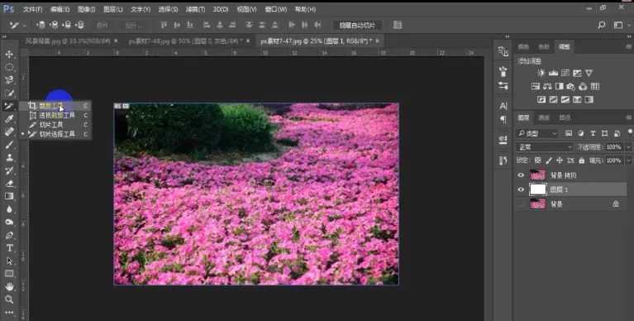Image resolution: width=634 pixels, height=321 pixels.
Task: Show the 背景 layer visibility
Action: coord(521,204)
